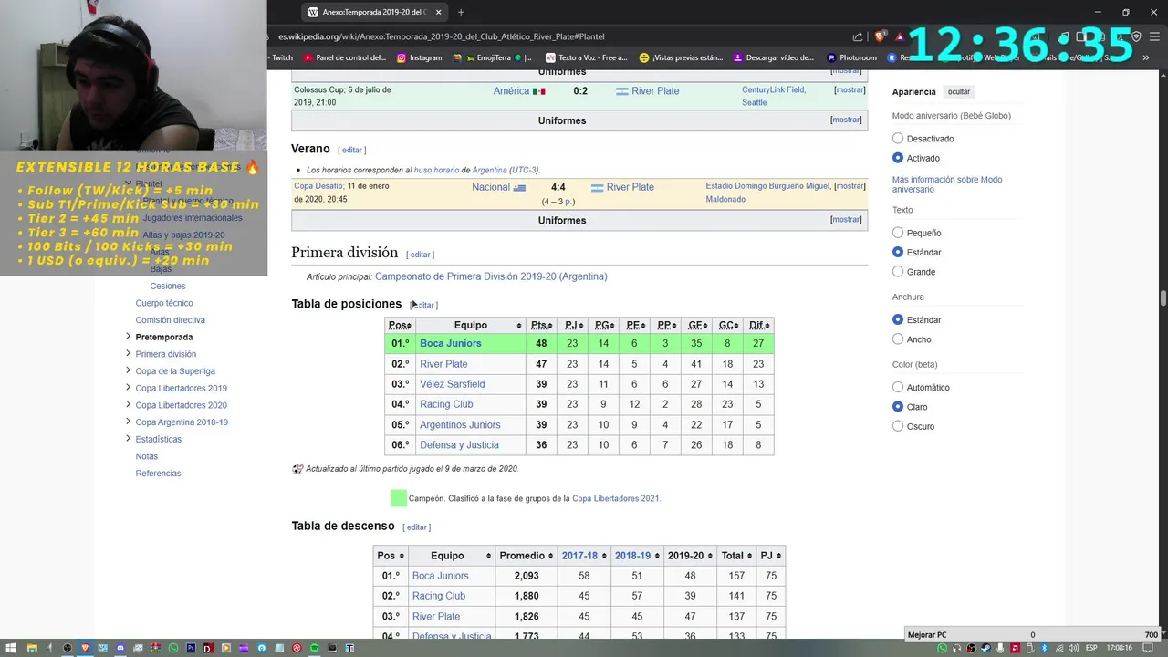Open Spotify from the taskbar
The image size is (1168, 657).
coord(315,648)
